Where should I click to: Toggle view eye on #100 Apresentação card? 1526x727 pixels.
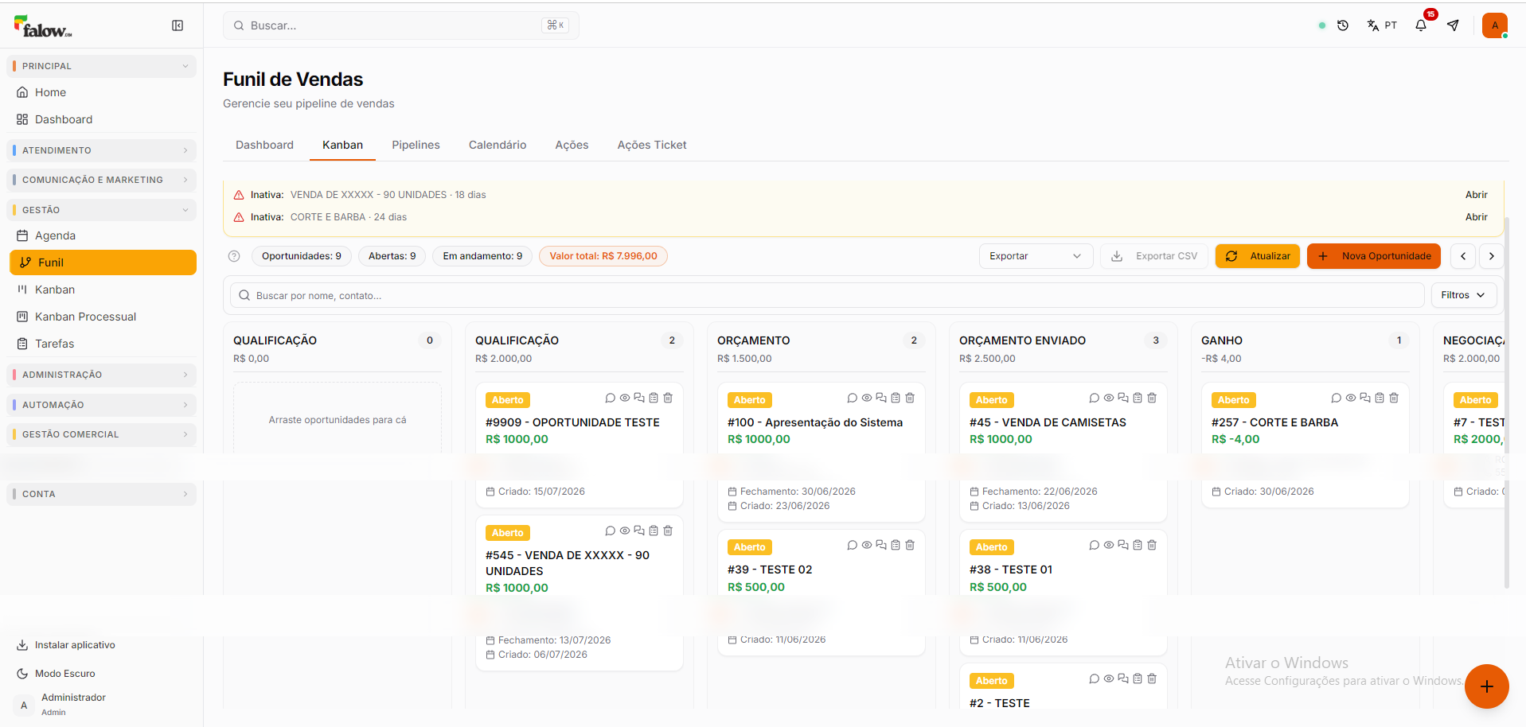[867, 398]
